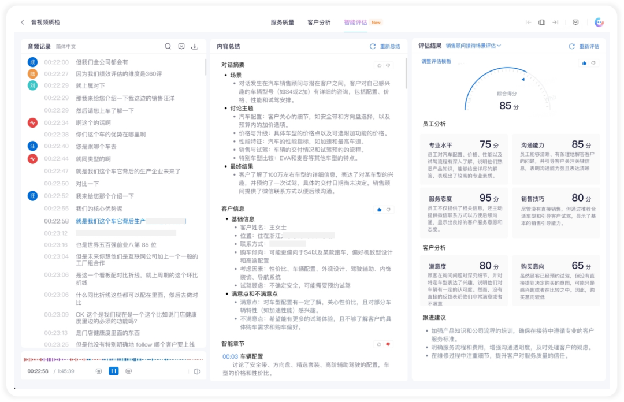Switch to the 服务质量 tab
The height and width of the screenshot is (402, 624).
click(x=282, y=23)
